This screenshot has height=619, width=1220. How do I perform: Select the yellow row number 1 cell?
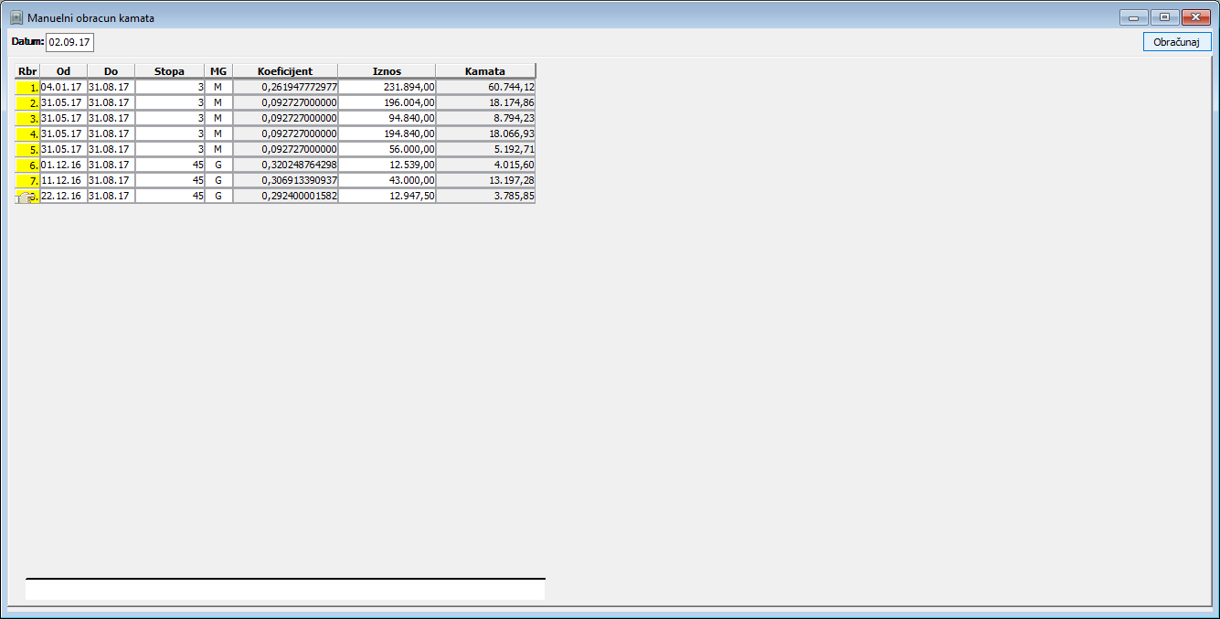pos(27,87)
